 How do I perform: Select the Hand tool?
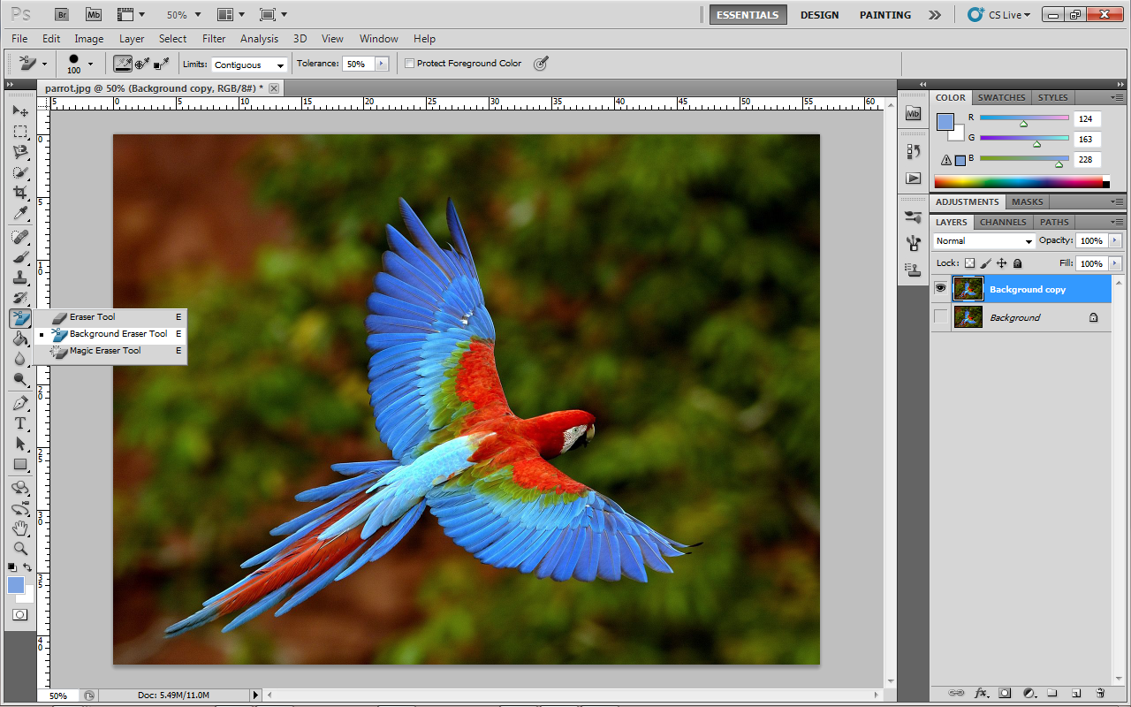tap(20, 528)
